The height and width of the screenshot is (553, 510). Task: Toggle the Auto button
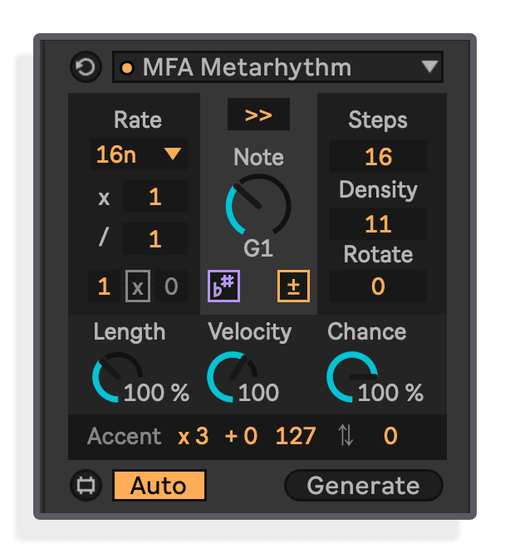pyautogui.click(x=159, y=485)
